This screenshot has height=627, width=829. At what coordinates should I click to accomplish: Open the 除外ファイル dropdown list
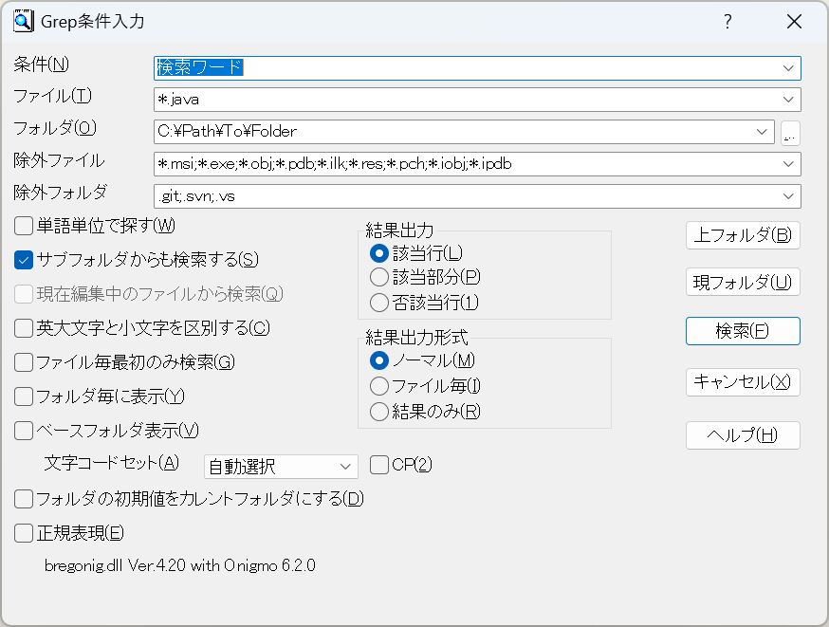788,163
